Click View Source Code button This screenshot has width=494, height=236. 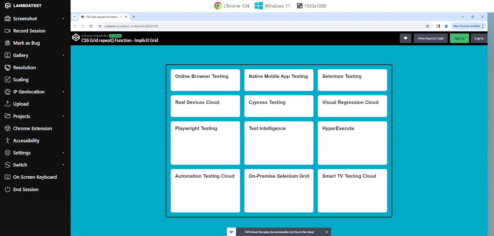click(430, 38)
